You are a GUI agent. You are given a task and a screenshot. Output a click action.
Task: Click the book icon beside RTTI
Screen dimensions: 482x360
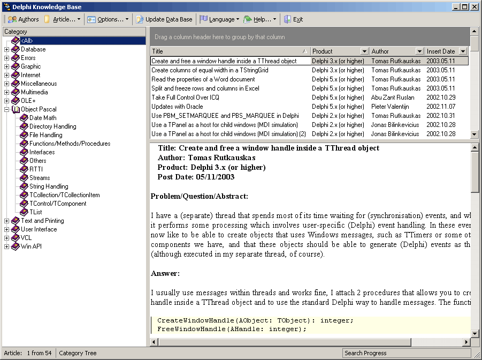click(24, 169)
